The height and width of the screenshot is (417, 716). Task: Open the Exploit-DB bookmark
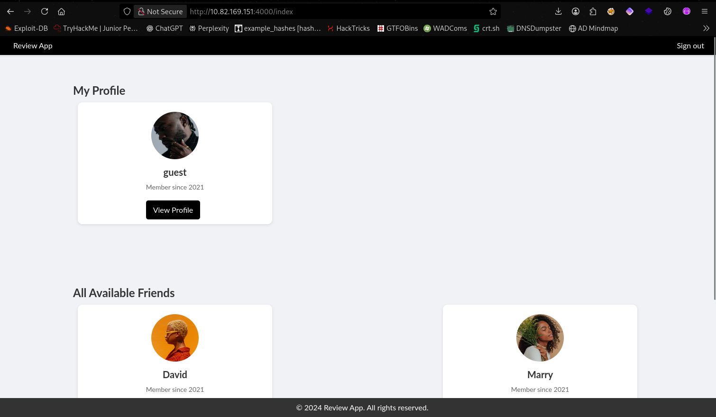pos(27,28)
